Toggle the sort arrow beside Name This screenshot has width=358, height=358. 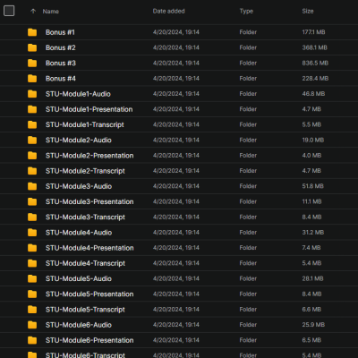33,12
